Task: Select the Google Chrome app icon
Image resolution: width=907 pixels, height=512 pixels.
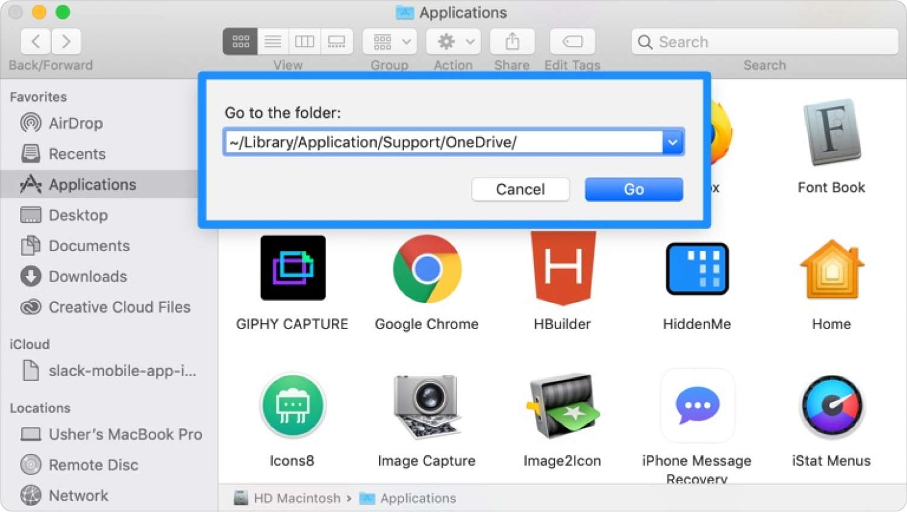Action: coord(427,269)
